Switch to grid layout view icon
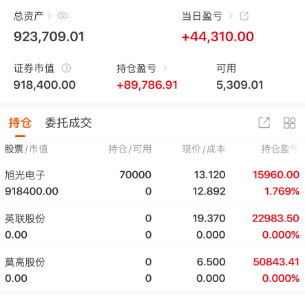 (x=289, y=123)
